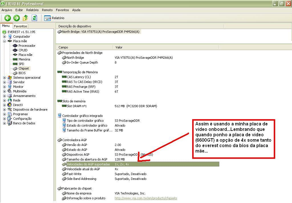
Task: Select the Processador chip icon
Action: (x=15, y=46)
